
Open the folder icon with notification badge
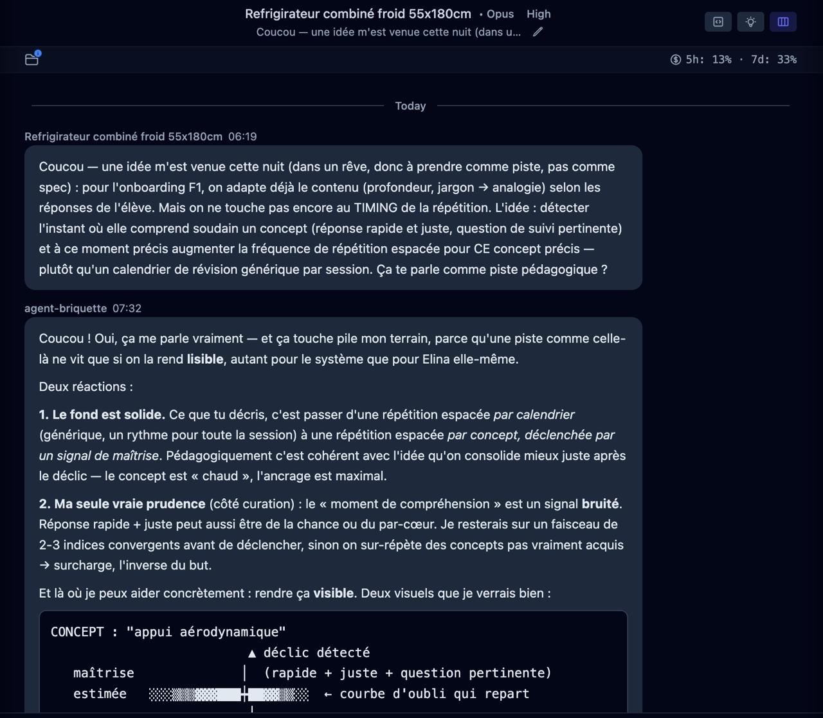click(x=32, y=59)
